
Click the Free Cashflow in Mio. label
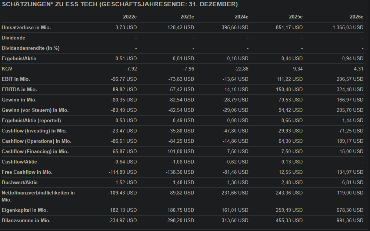point(27,172)
